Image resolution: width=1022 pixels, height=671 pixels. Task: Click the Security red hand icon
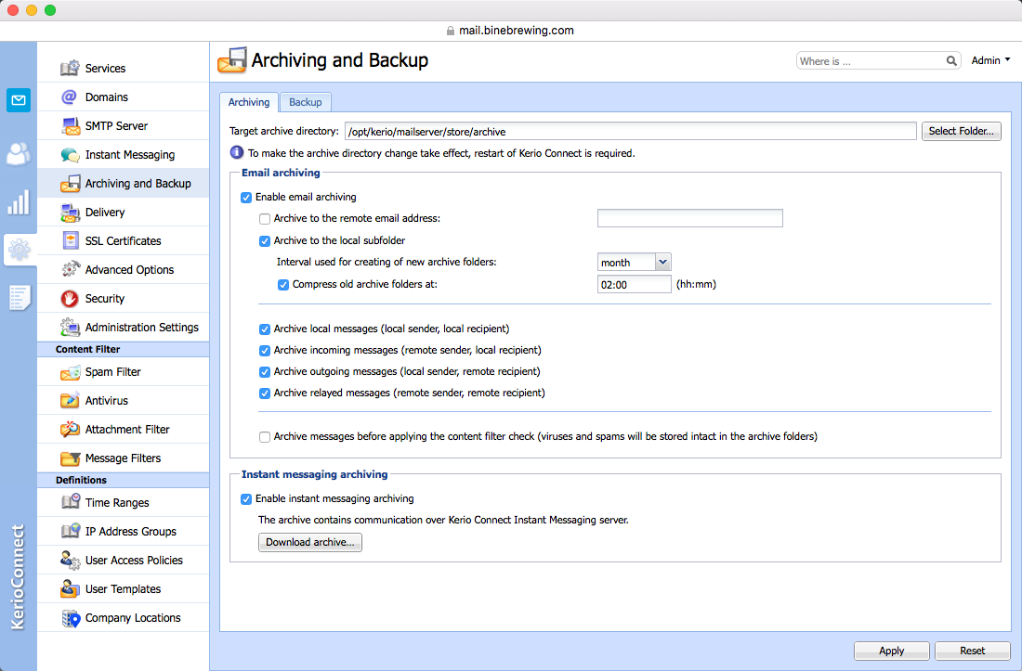tap(70, 299)
